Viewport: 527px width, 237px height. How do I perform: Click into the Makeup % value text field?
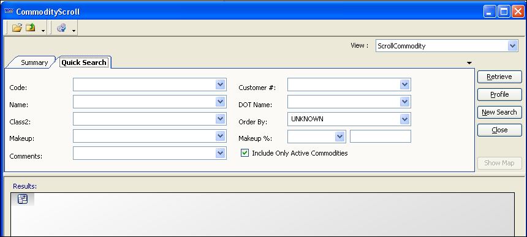coord(381,137)
